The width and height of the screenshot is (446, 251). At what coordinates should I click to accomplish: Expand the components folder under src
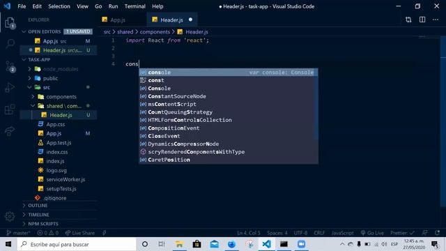click(59, 96)
